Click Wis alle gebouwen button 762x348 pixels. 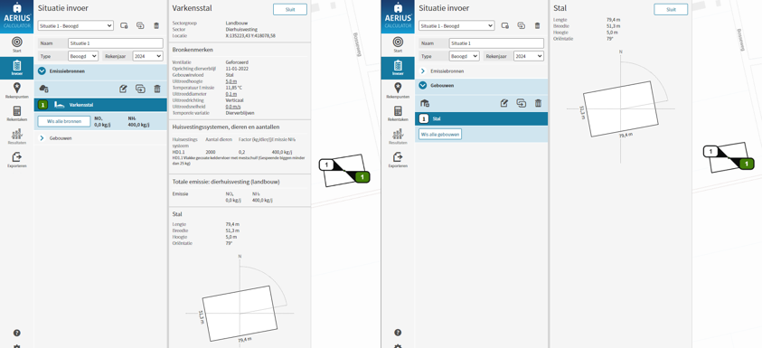pyautogui.click(x=440, y=134)
